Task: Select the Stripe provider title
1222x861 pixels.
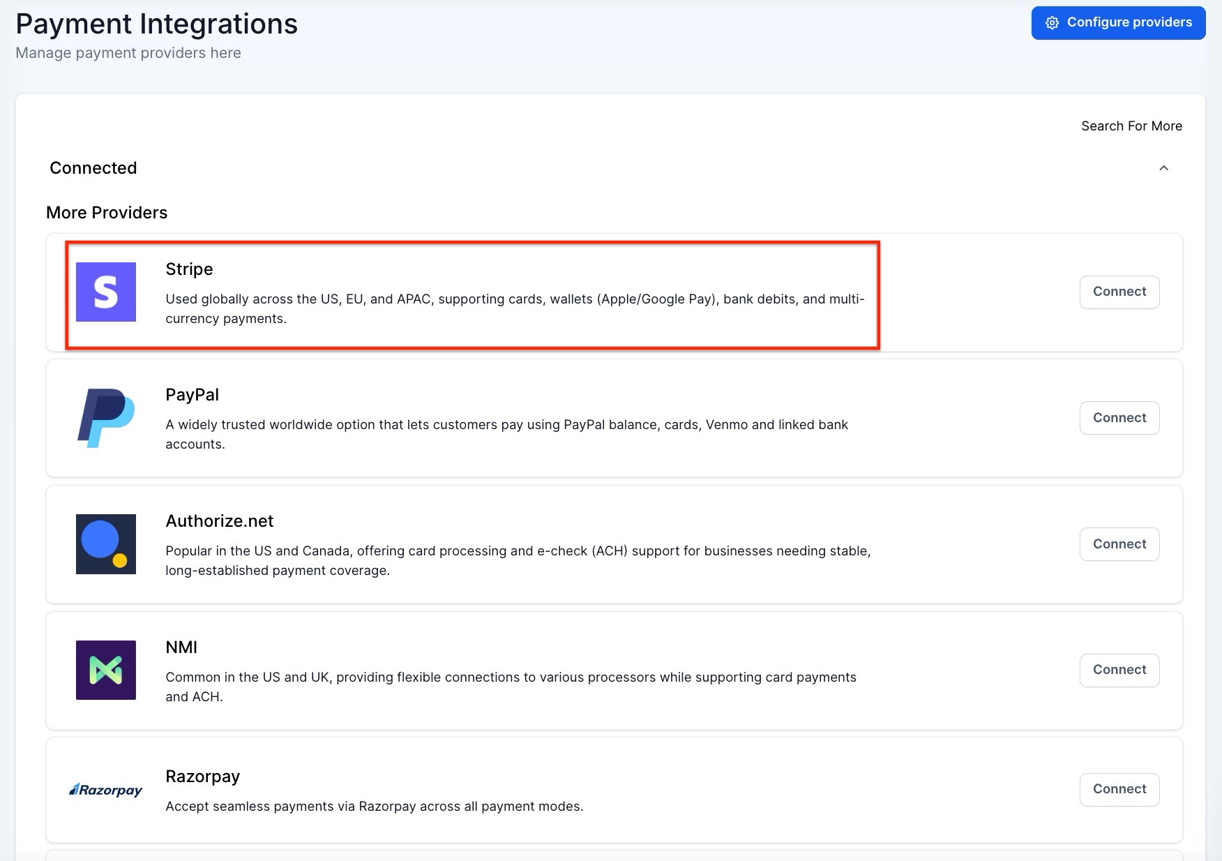Action: pyautogui.click(x=189, y=269)
